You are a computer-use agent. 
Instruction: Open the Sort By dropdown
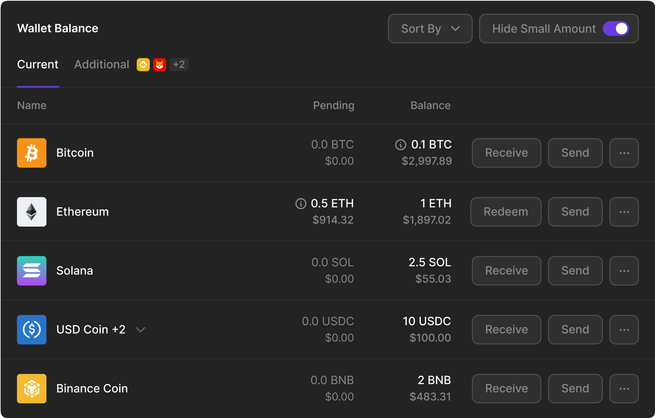tap(430, 29)
